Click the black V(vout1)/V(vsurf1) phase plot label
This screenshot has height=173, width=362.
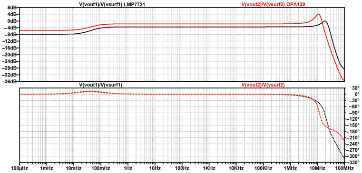coord(101,85)
